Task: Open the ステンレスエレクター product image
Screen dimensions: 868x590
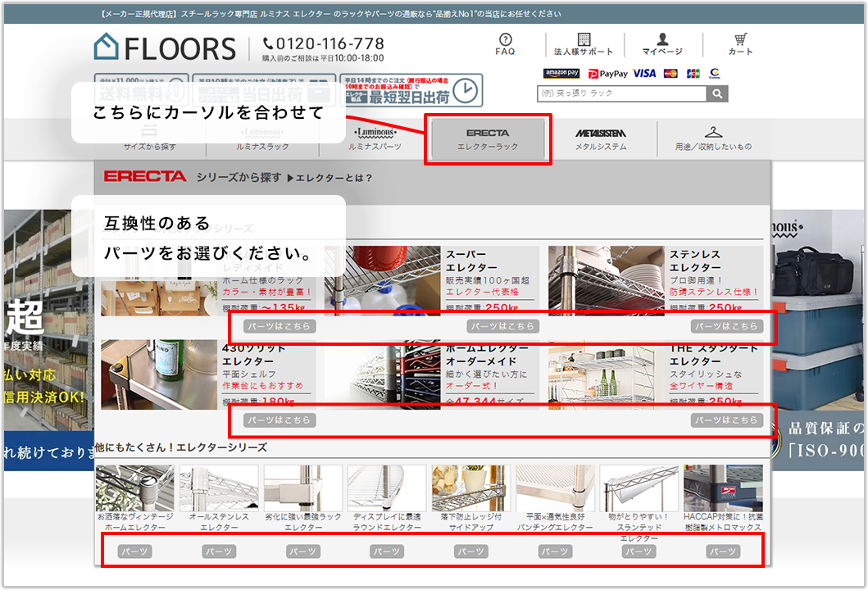Action: point(607,280)
